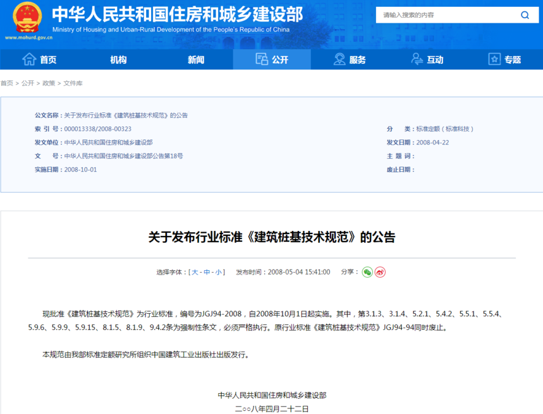
Task: Click the 公开 document icon
Action: pos(262,59)
